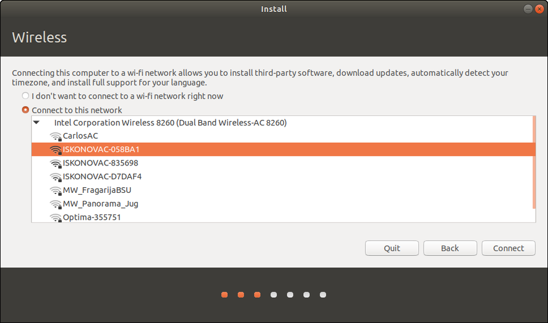Go back with the Back button
548x323 pixels.
click(x=450, y=248)
